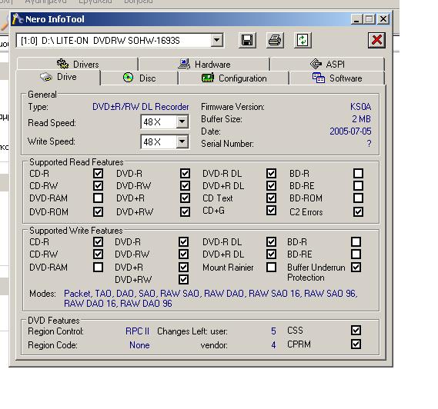Expand the Write Speed dropdown
The height and width of the screenshot is (409, 438).
[x=182, y=141]
